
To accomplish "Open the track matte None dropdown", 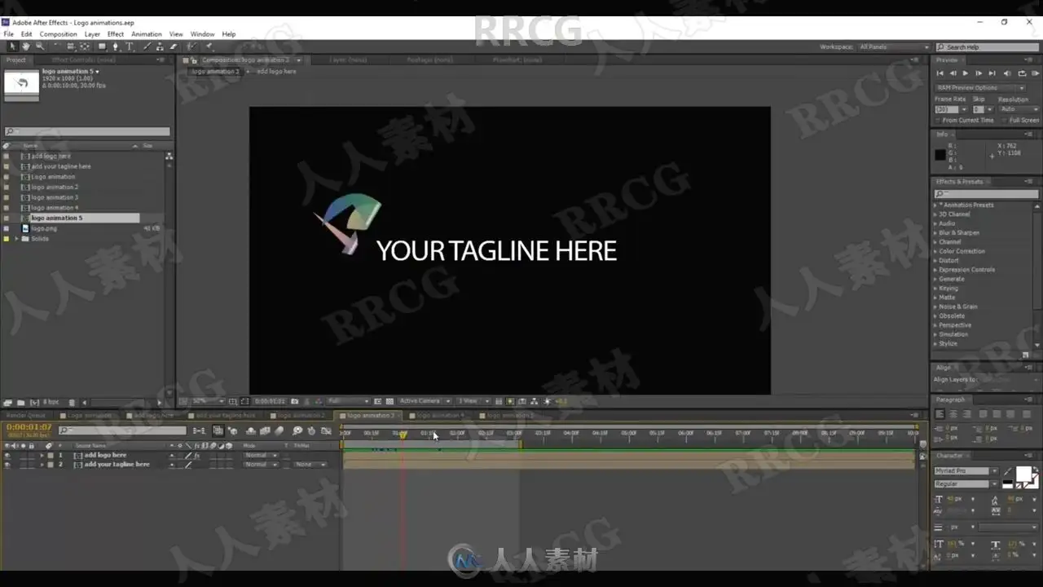I will [x=310, y=465].
